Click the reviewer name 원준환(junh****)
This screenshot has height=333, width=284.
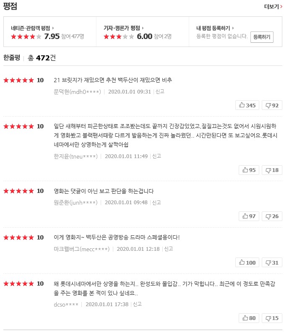click(76, 202)
